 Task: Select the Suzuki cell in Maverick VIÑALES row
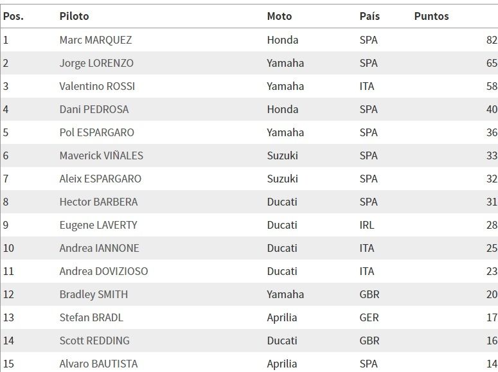(282, 155)
